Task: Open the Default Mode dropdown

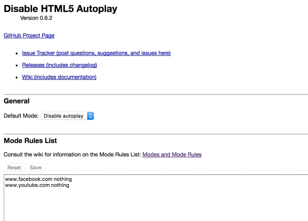Action: [67, 116]
